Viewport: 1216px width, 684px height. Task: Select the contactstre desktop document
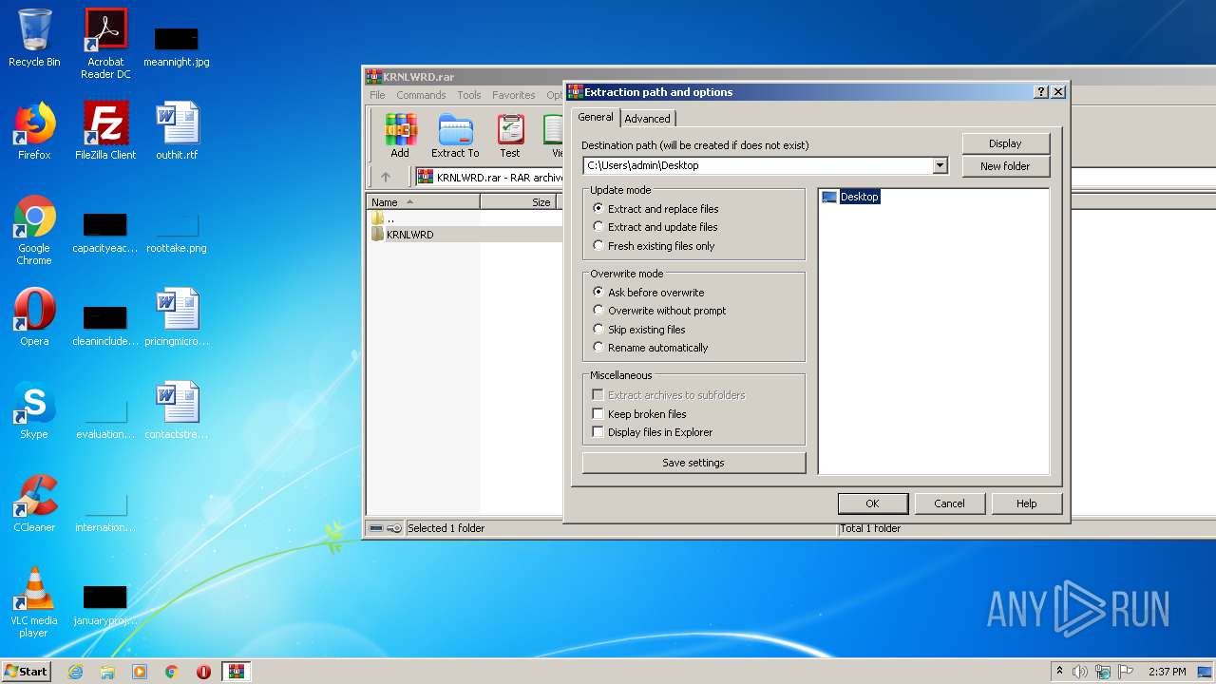click(177, 410)
